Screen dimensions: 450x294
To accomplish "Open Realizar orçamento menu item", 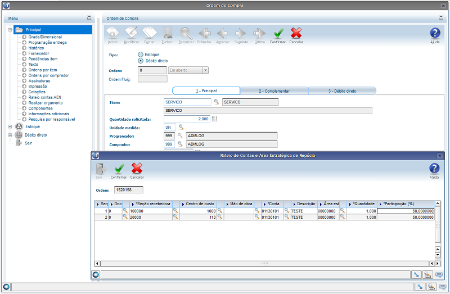I will coord(46,103).
